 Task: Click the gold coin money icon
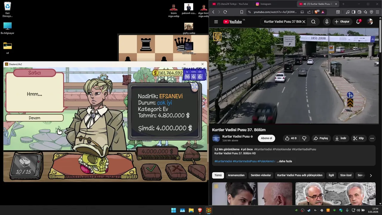(155, 73)
